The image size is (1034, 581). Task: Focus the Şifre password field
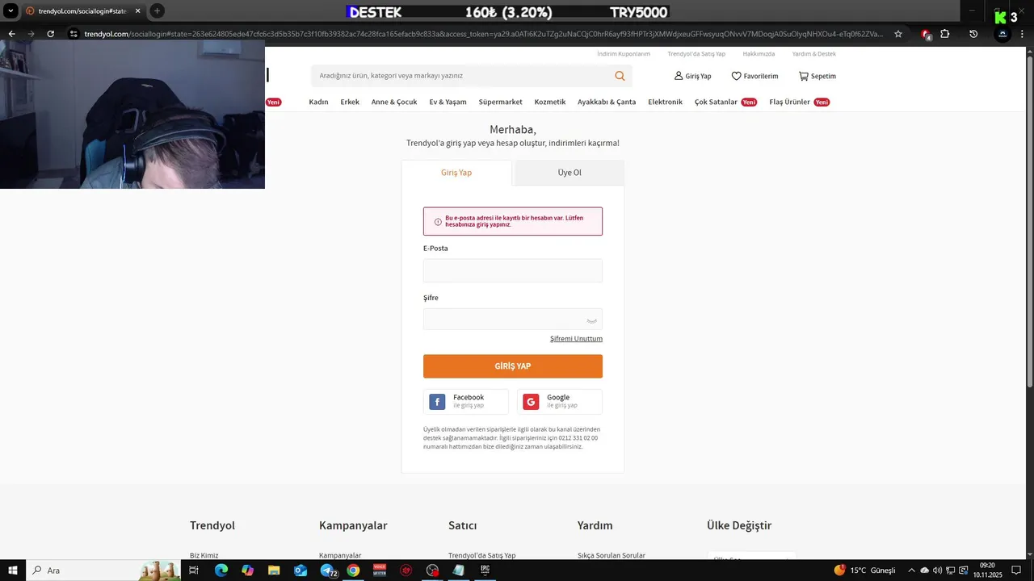tap(513, 320)
